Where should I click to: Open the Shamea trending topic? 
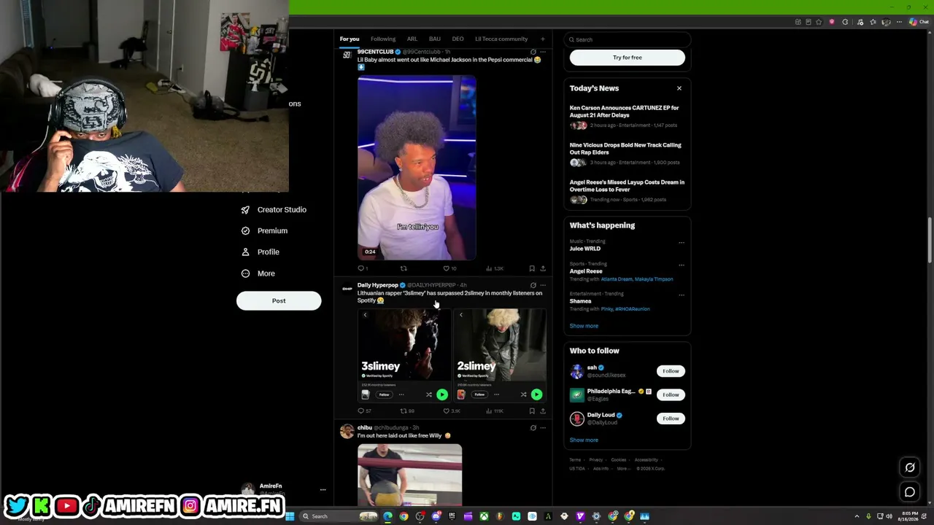click(581, 301)
